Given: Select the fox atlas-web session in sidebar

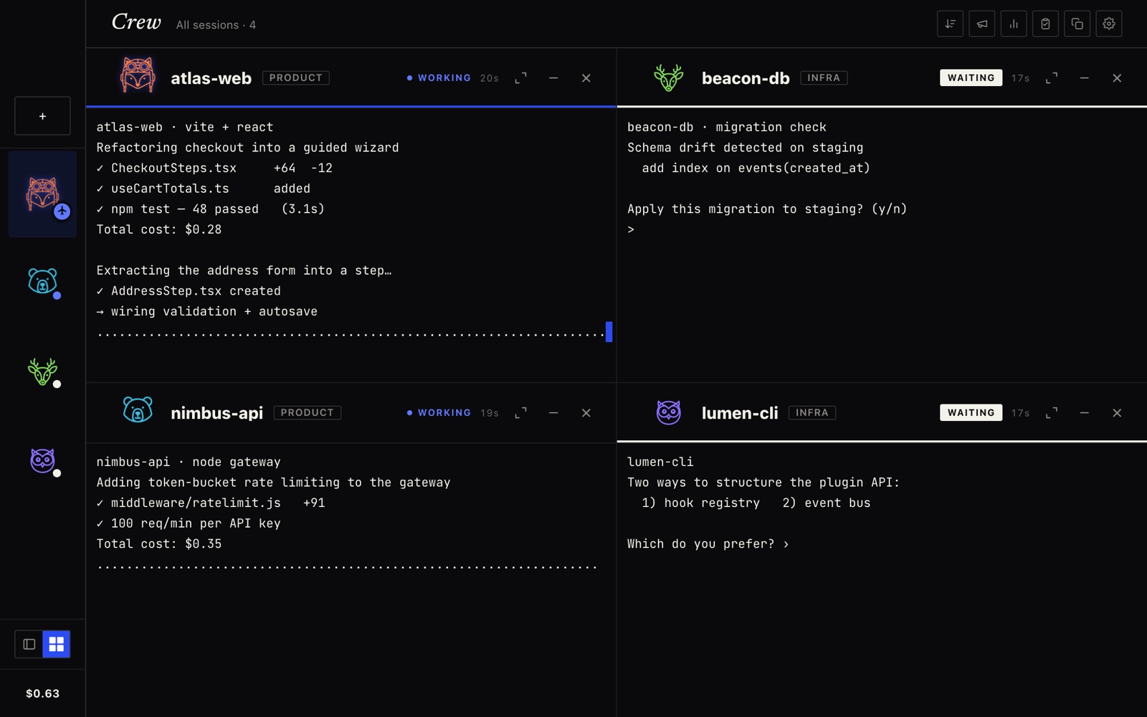Looking at the screenshot, I should [42, 194].
